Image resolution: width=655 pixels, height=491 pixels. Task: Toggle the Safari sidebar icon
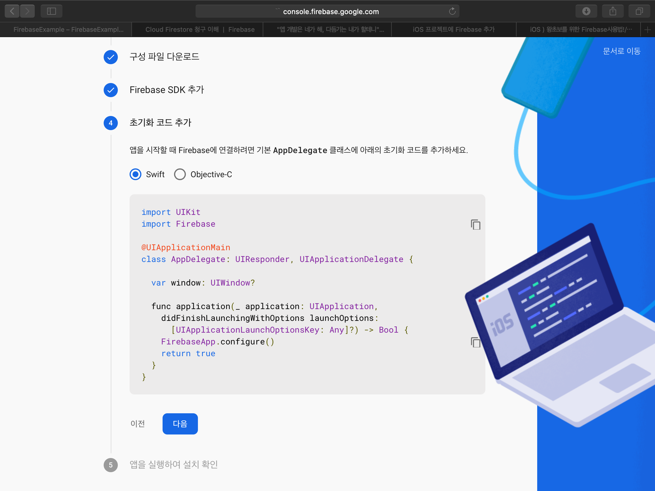point(51,11)
